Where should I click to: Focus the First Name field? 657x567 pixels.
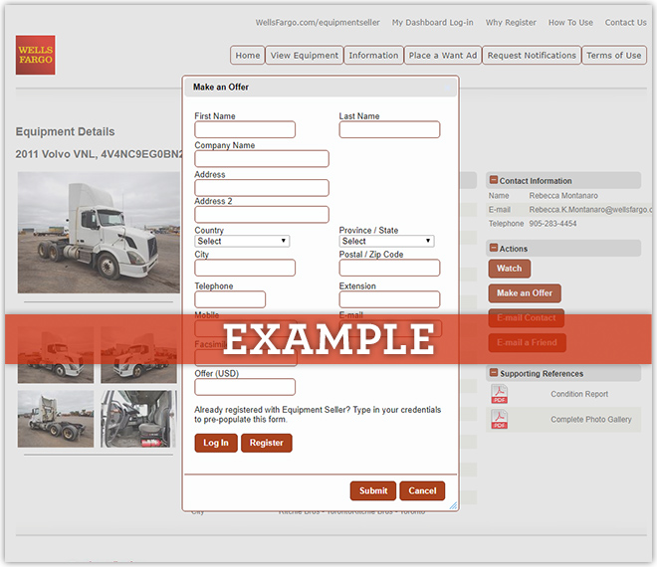tap(245, 129)
